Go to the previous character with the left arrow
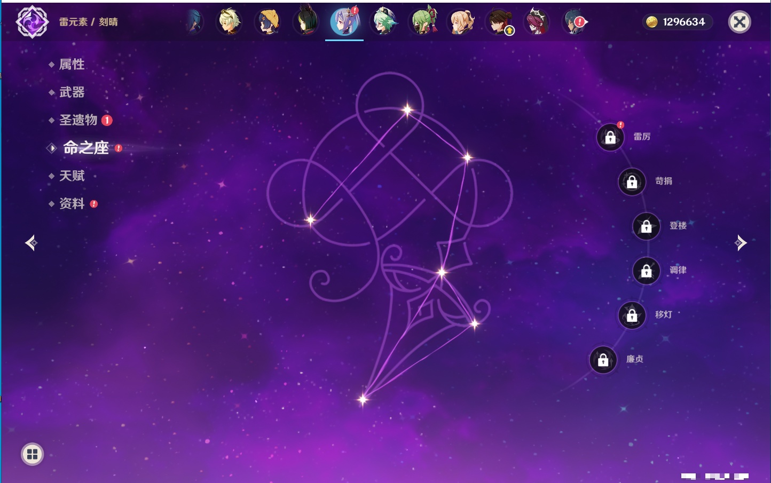The height and width of the screenshot is (483, 771). (x=31, y=243)
